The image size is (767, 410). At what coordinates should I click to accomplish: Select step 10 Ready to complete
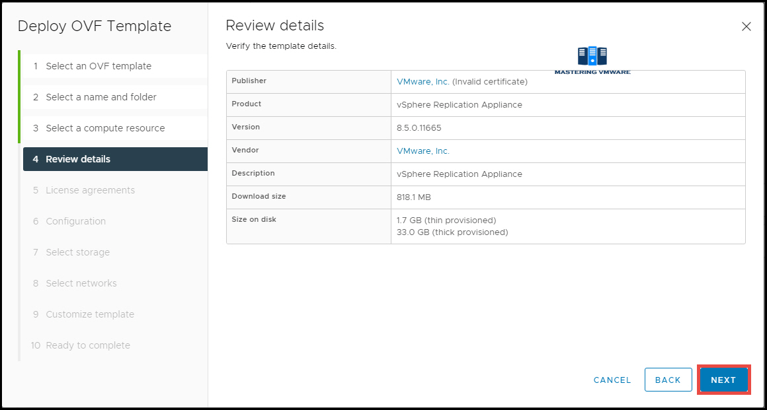tap(115, 345)
